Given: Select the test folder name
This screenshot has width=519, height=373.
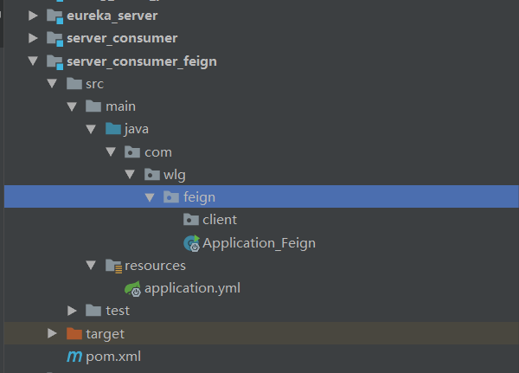Looking at the screenshot, I should point(118,311).
